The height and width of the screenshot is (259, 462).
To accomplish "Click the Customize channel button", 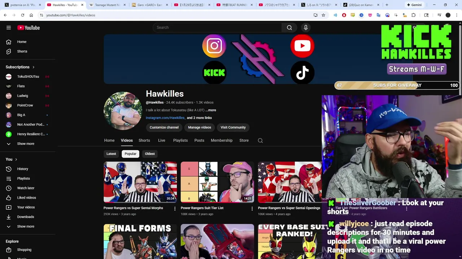I will point(164,127).
